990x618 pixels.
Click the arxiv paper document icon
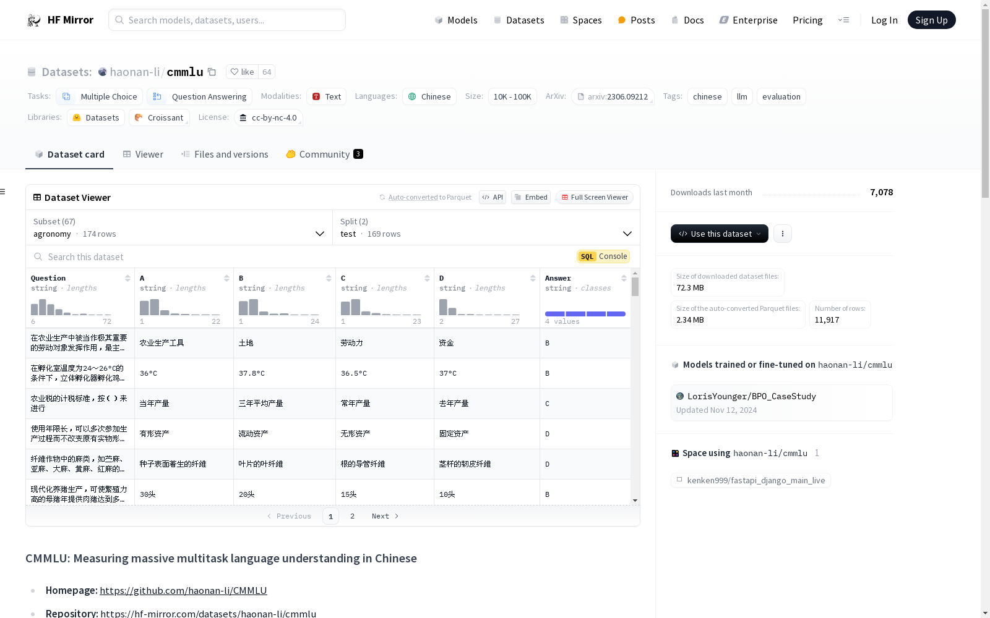pyautogui.click(x=581, y=96)
